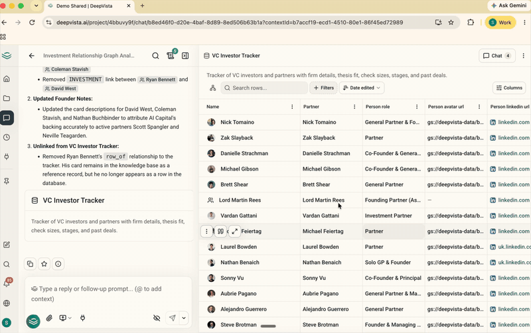Screen dimensions: 531x333
Task: Open Partner column options menu
Action: pyautogui.click(x=354, y=107)
